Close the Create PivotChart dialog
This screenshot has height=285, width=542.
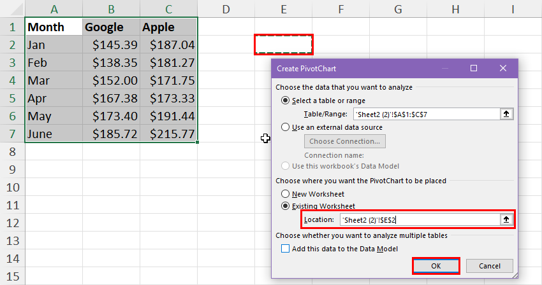click(503, 68)
